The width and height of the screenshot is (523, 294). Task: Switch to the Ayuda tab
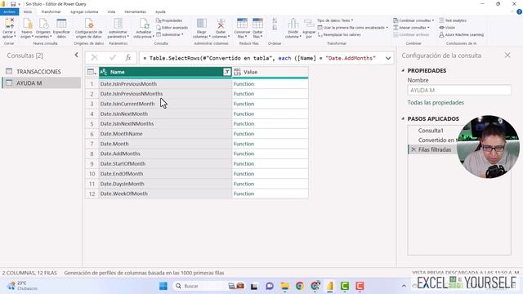tap(160, 11)
